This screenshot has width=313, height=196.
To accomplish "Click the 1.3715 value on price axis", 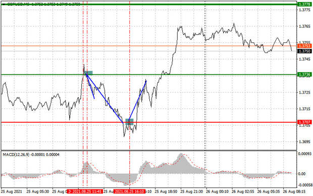I will point(304,109).
